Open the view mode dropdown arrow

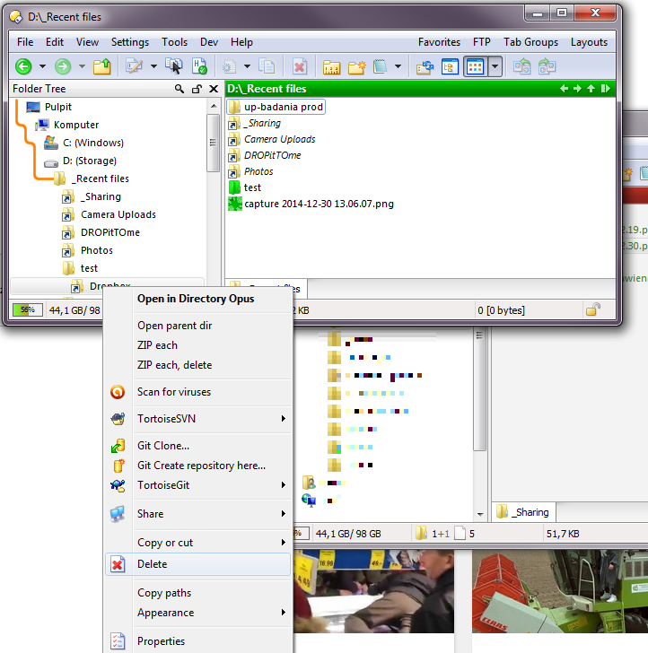click(x=495, y=66)
